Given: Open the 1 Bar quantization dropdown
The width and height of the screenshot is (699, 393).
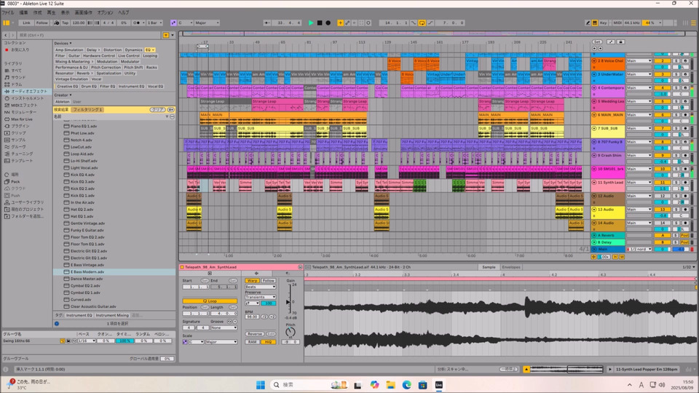Looking at the screenshot, I should [x=154, y=23].
